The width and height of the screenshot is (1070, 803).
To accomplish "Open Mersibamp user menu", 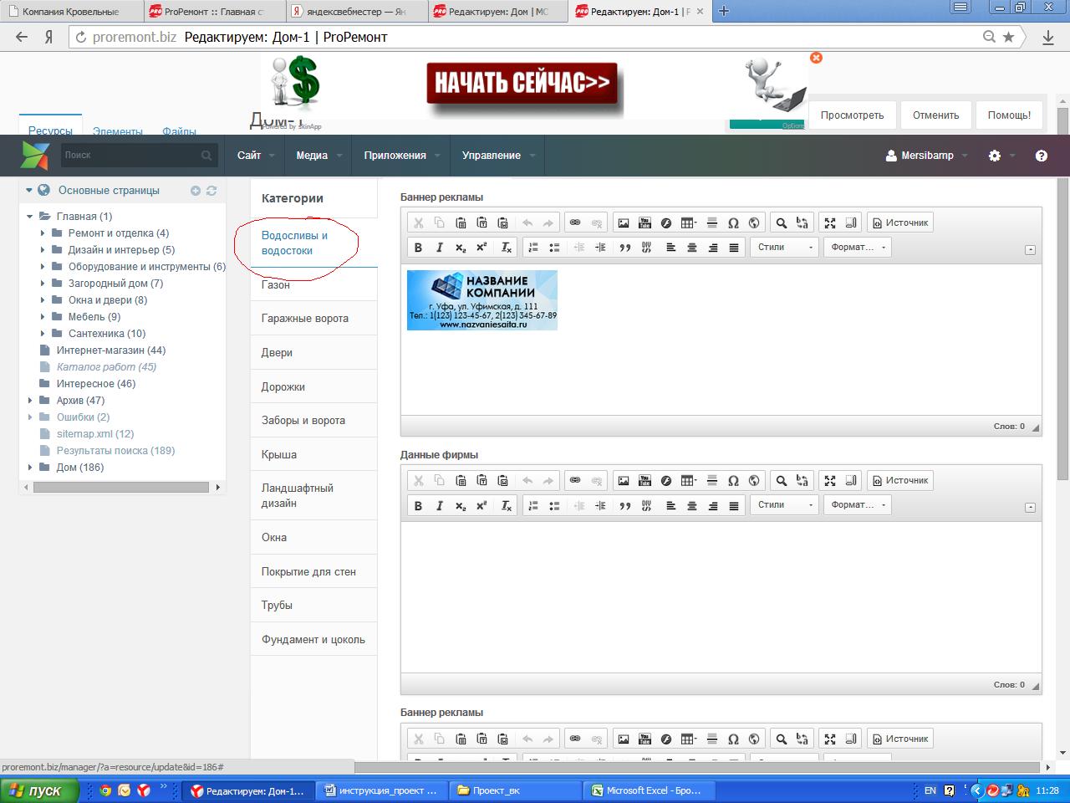I will (926, 156).
